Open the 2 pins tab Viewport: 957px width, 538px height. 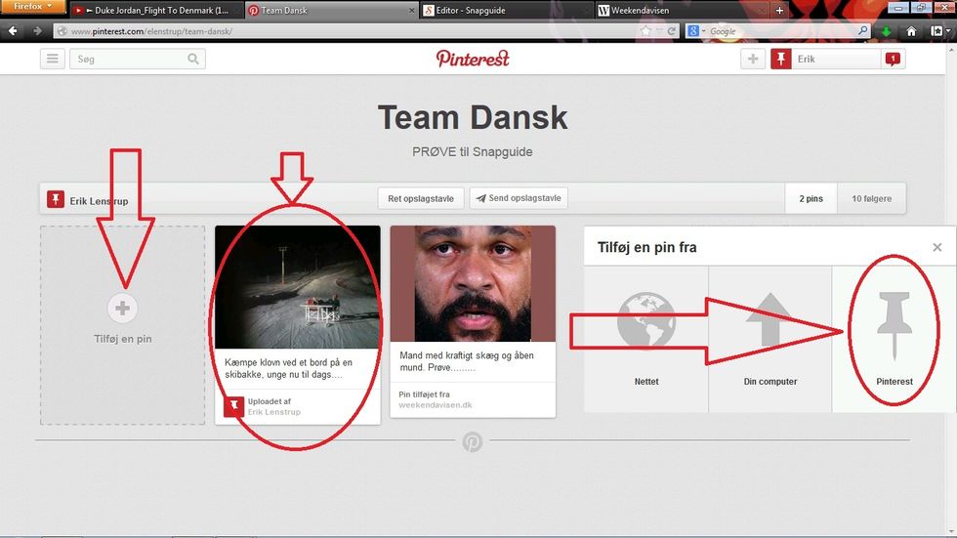811,198
